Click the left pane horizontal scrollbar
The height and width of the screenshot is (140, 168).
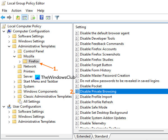tap(32, 136)
